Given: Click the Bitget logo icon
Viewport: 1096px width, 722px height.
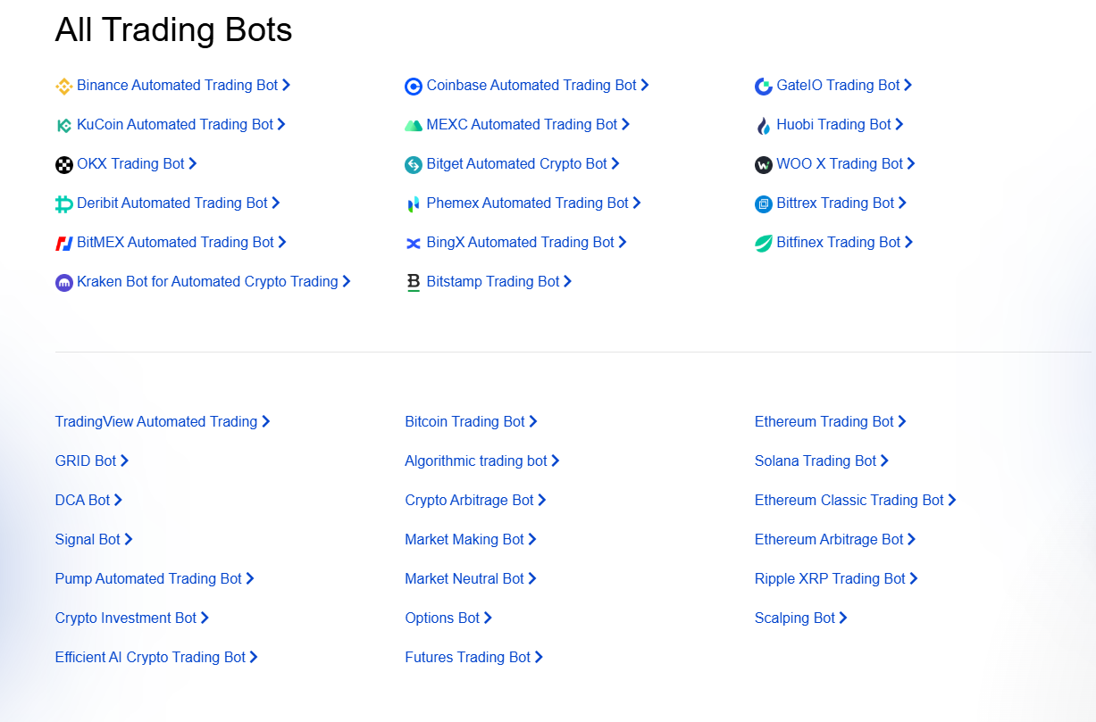Looking at the screenshot, I should [x=414, y=165].
